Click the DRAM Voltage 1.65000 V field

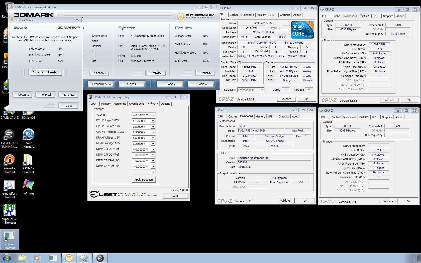(x=142, y=138)
